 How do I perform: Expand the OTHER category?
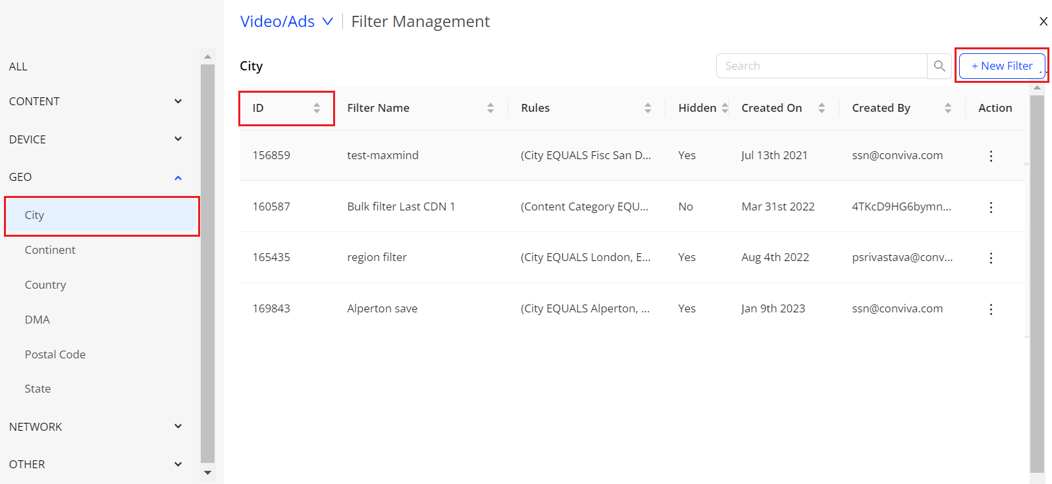pos(178,464)
